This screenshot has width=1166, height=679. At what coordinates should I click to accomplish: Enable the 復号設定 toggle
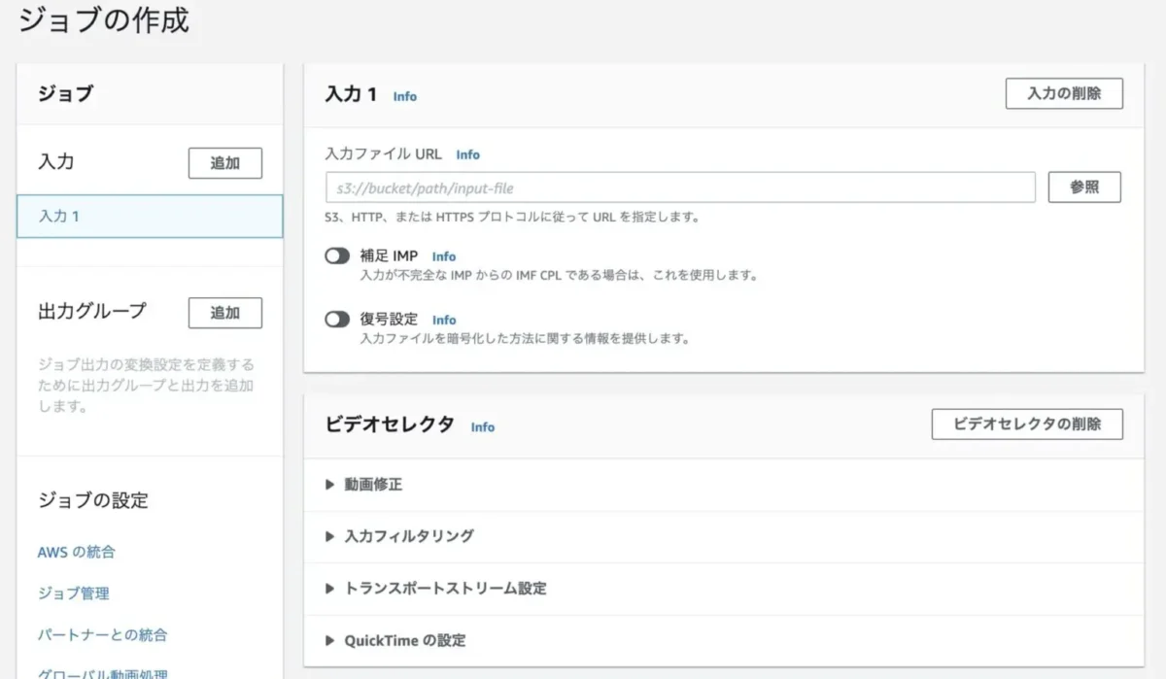(x=337, y=320)
